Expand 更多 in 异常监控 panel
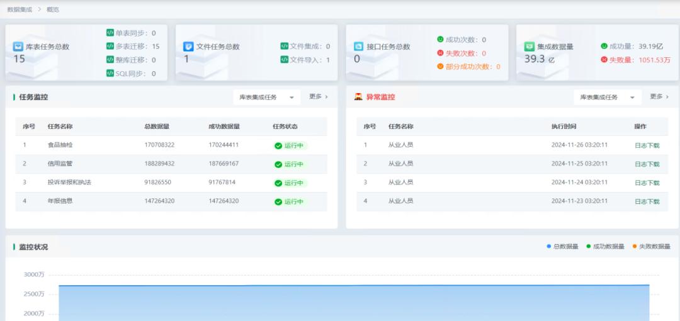Viewport: 680px width, 321px height. pos(659,97)
